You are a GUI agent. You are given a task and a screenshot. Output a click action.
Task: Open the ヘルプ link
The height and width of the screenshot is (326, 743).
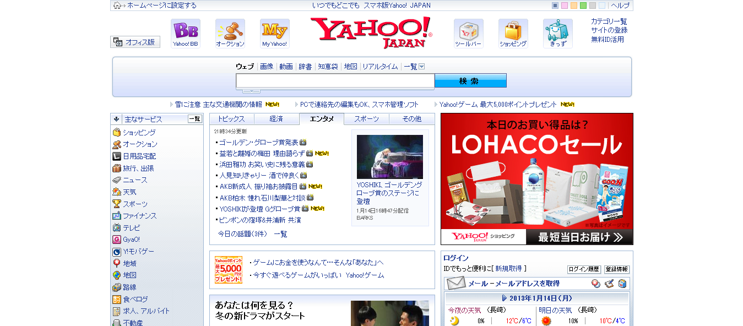point(620,6)
